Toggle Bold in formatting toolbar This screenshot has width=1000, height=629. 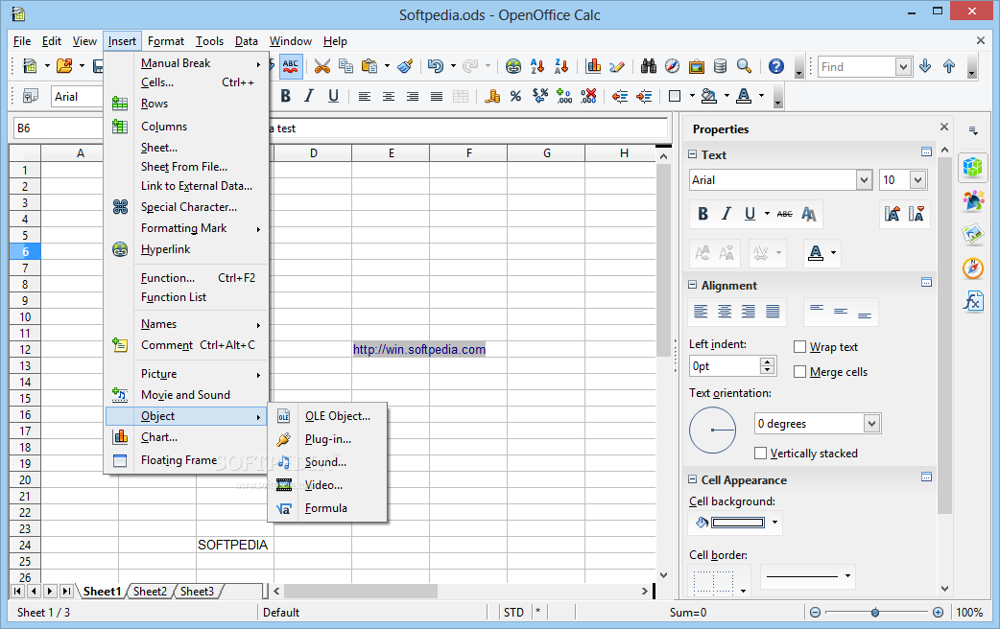coord(286,96)
